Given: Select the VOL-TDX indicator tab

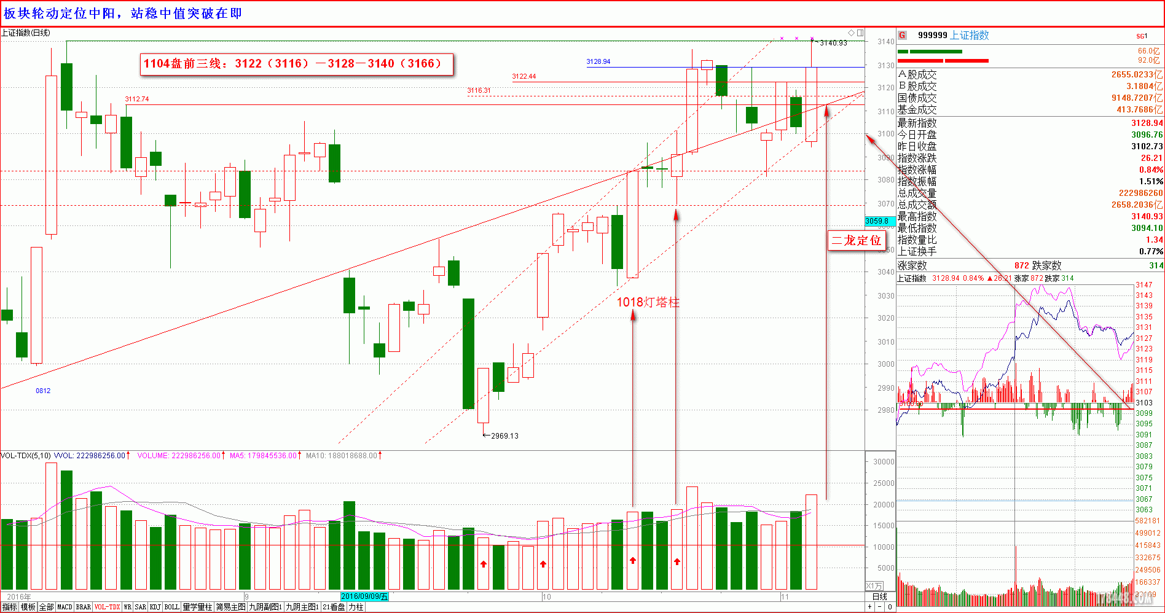Looking at the screenshot, I should pos(107,607).
